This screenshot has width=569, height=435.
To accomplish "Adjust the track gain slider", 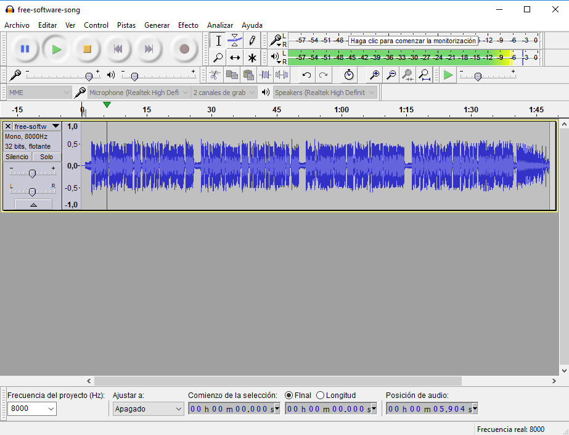I will click(x=33, y=172).
